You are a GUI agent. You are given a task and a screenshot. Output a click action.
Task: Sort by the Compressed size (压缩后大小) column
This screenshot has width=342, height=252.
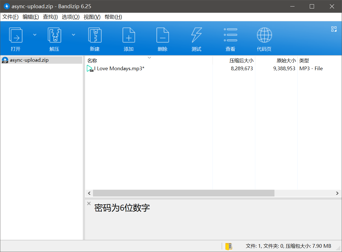241,61
